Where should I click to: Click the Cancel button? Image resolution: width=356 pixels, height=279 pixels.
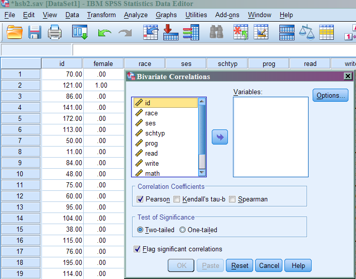point(269,265)
